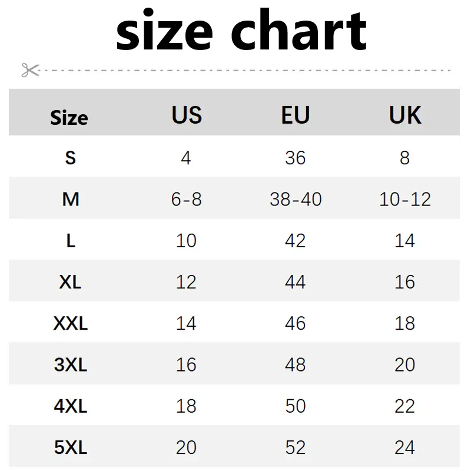Click the dashed cut line

click(x=245, y=70)
